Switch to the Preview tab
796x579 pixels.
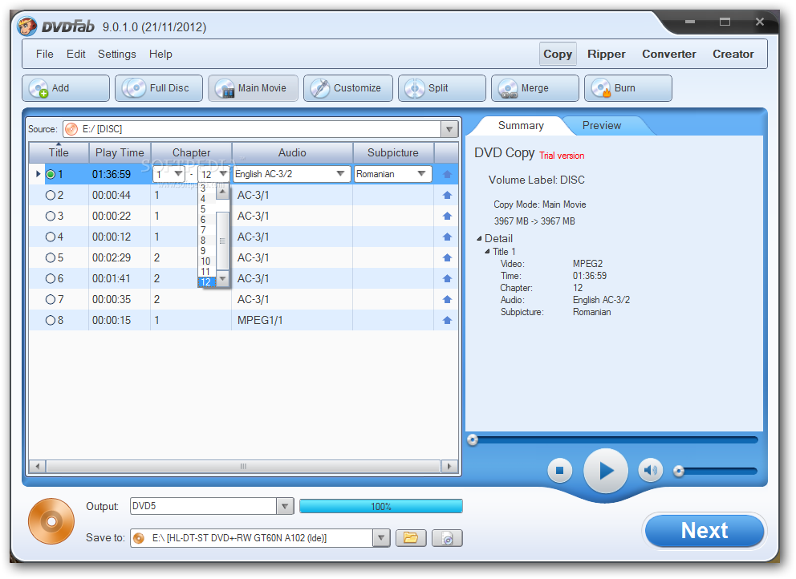tap(602, 125)
